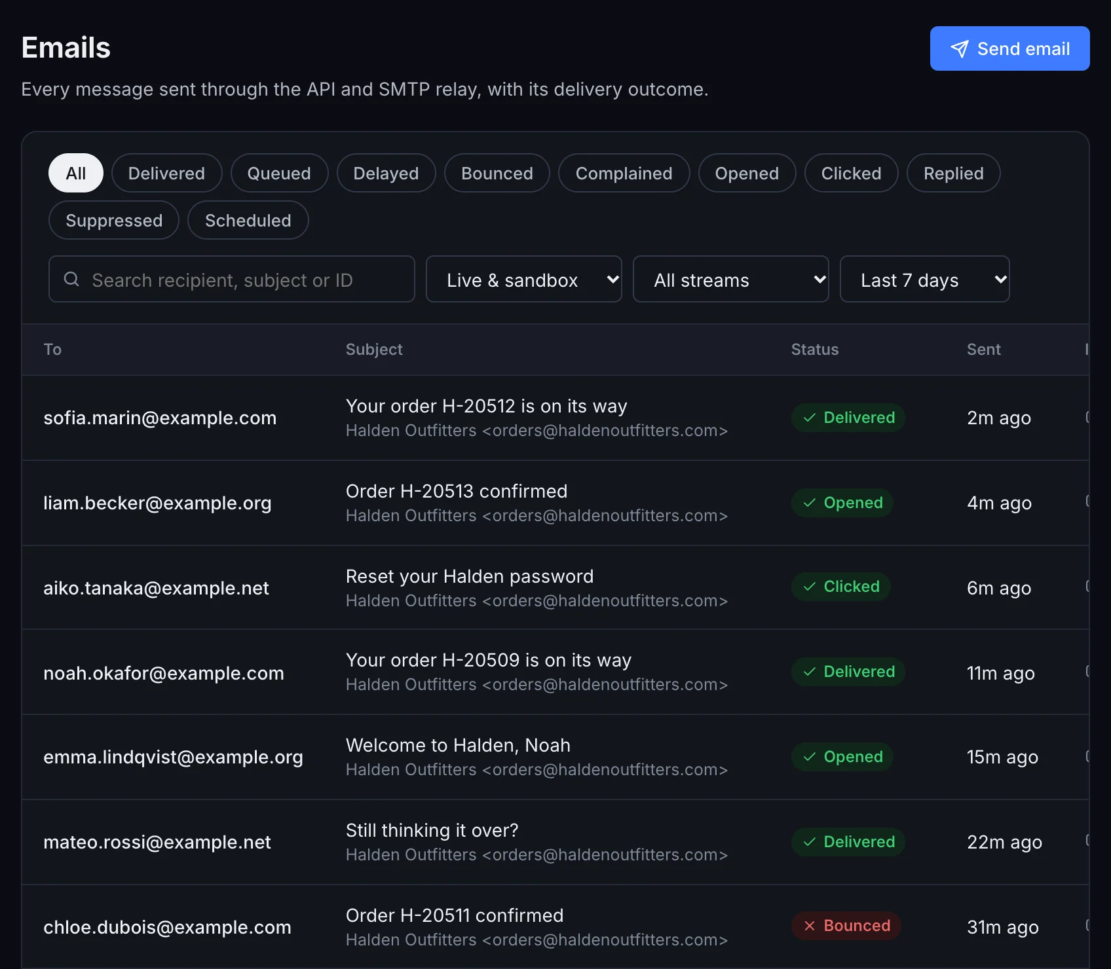Click '11m ago' sent time
The height and width of the screenshot is (969, 1111).
(x=1001, y=673)
